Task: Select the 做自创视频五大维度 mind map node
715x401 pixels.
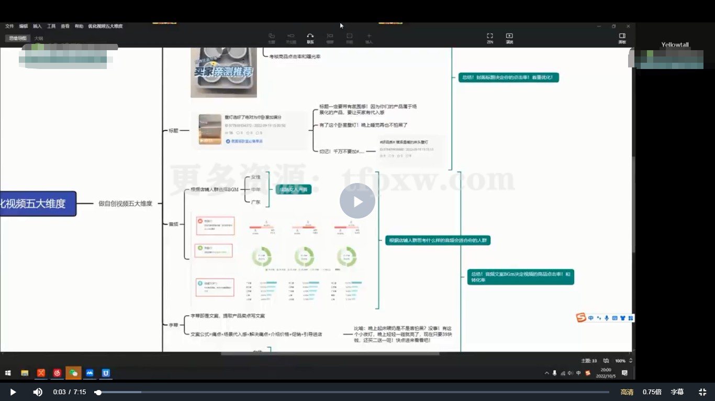Action: [x=125, y=204]
